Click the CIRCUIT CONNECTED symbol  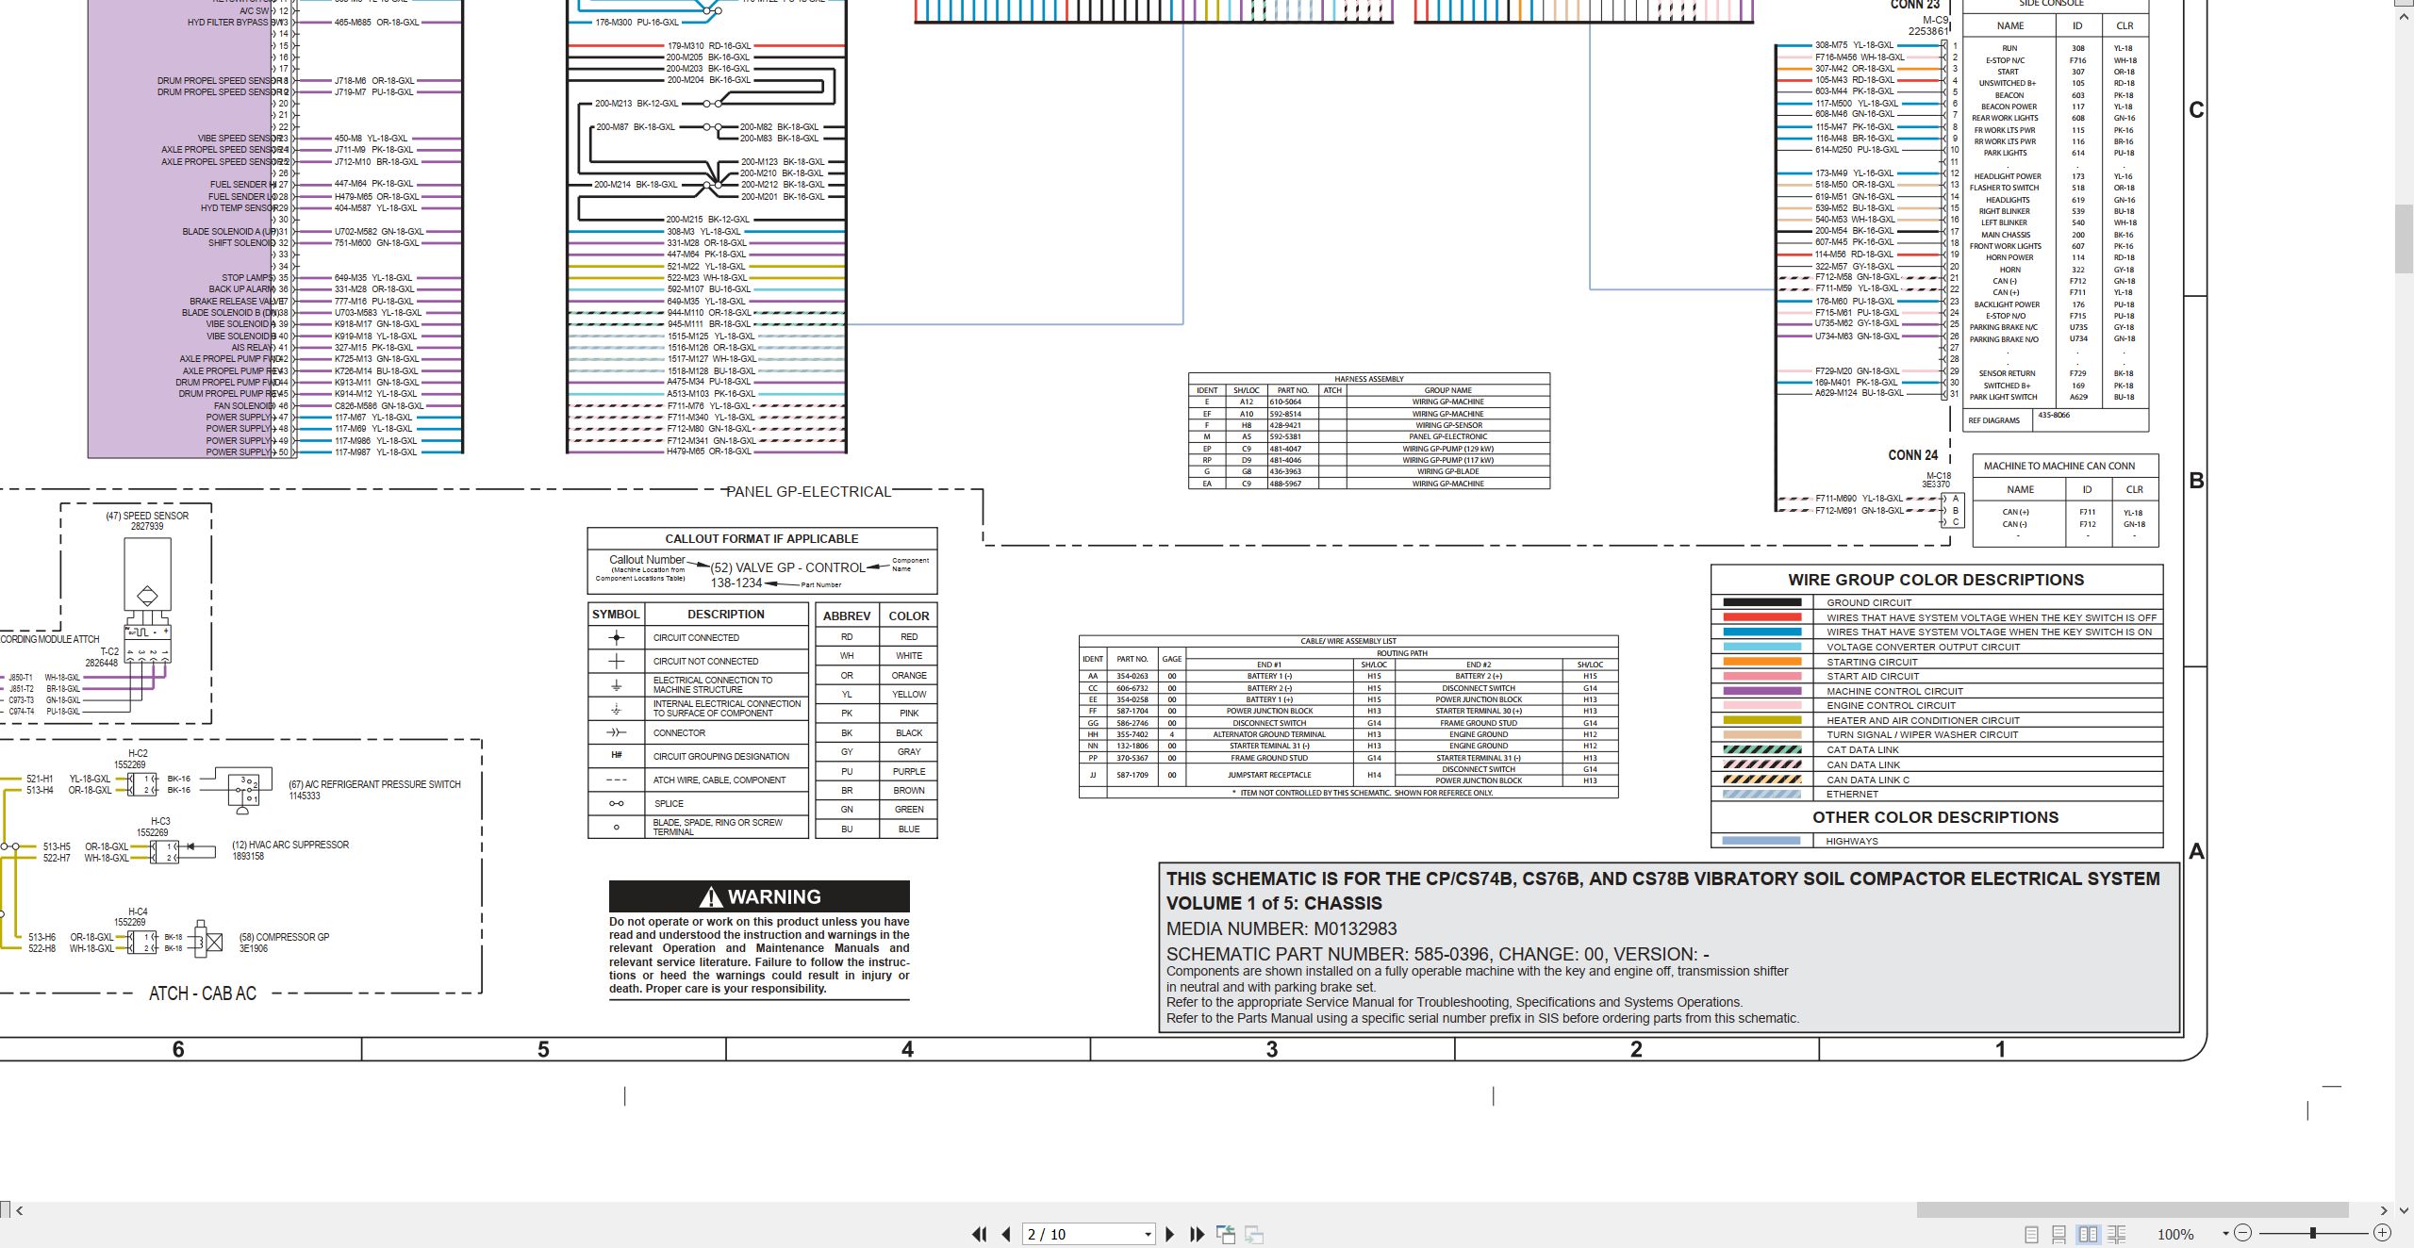617,638
